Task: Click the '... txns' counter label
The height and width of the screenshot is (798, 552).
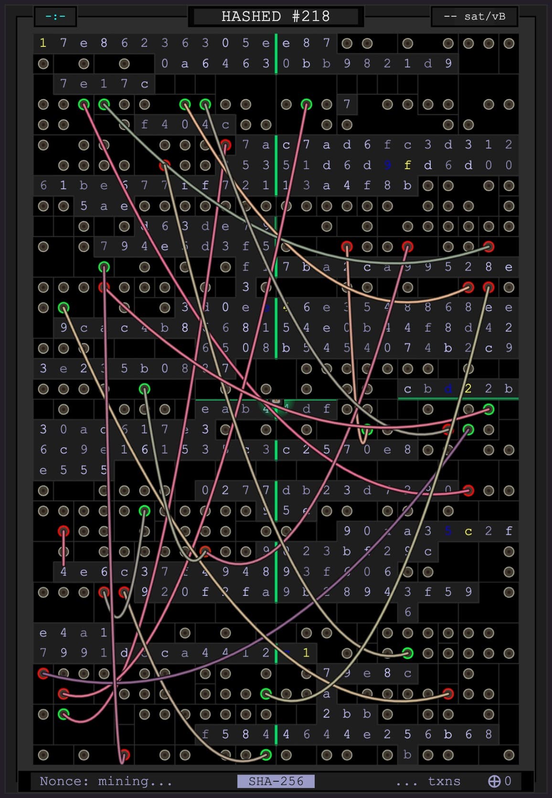Action: [x=428, y=781]
